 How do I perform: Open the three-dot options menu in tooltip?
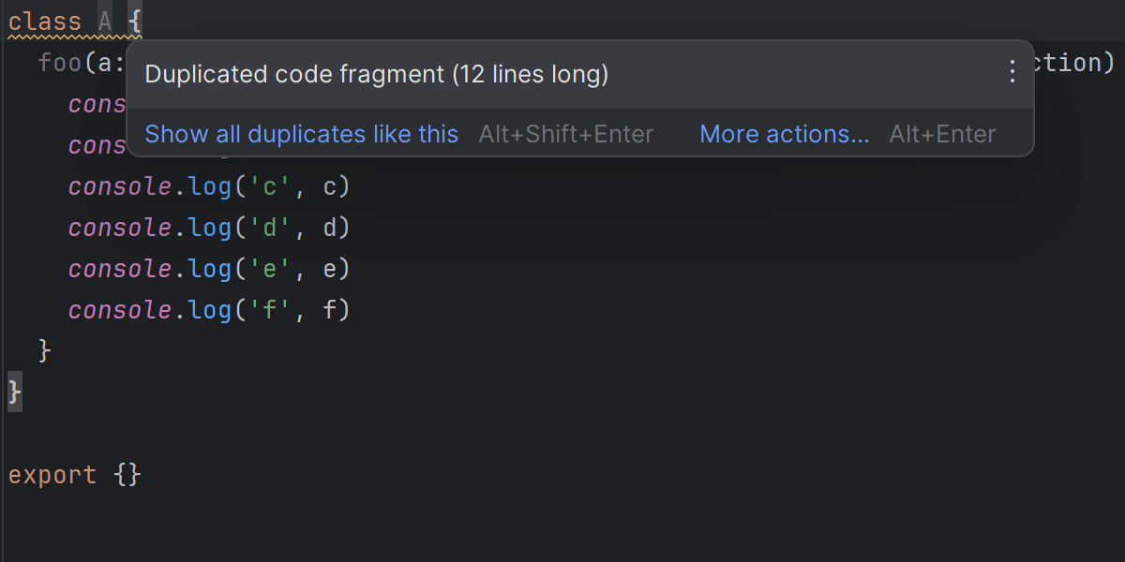tap(1012, 72)
